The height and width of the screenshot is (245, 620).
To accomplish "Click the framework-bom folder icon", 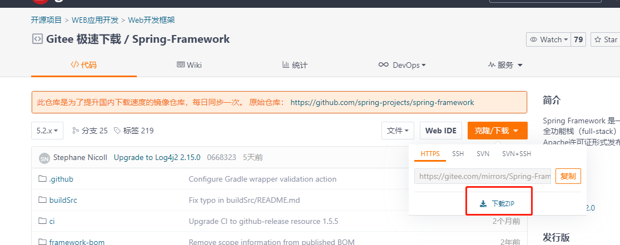I will (x=42, y=242).
